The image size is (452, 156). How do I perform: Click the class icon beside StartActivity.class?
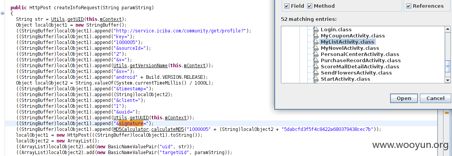point(317,79)
